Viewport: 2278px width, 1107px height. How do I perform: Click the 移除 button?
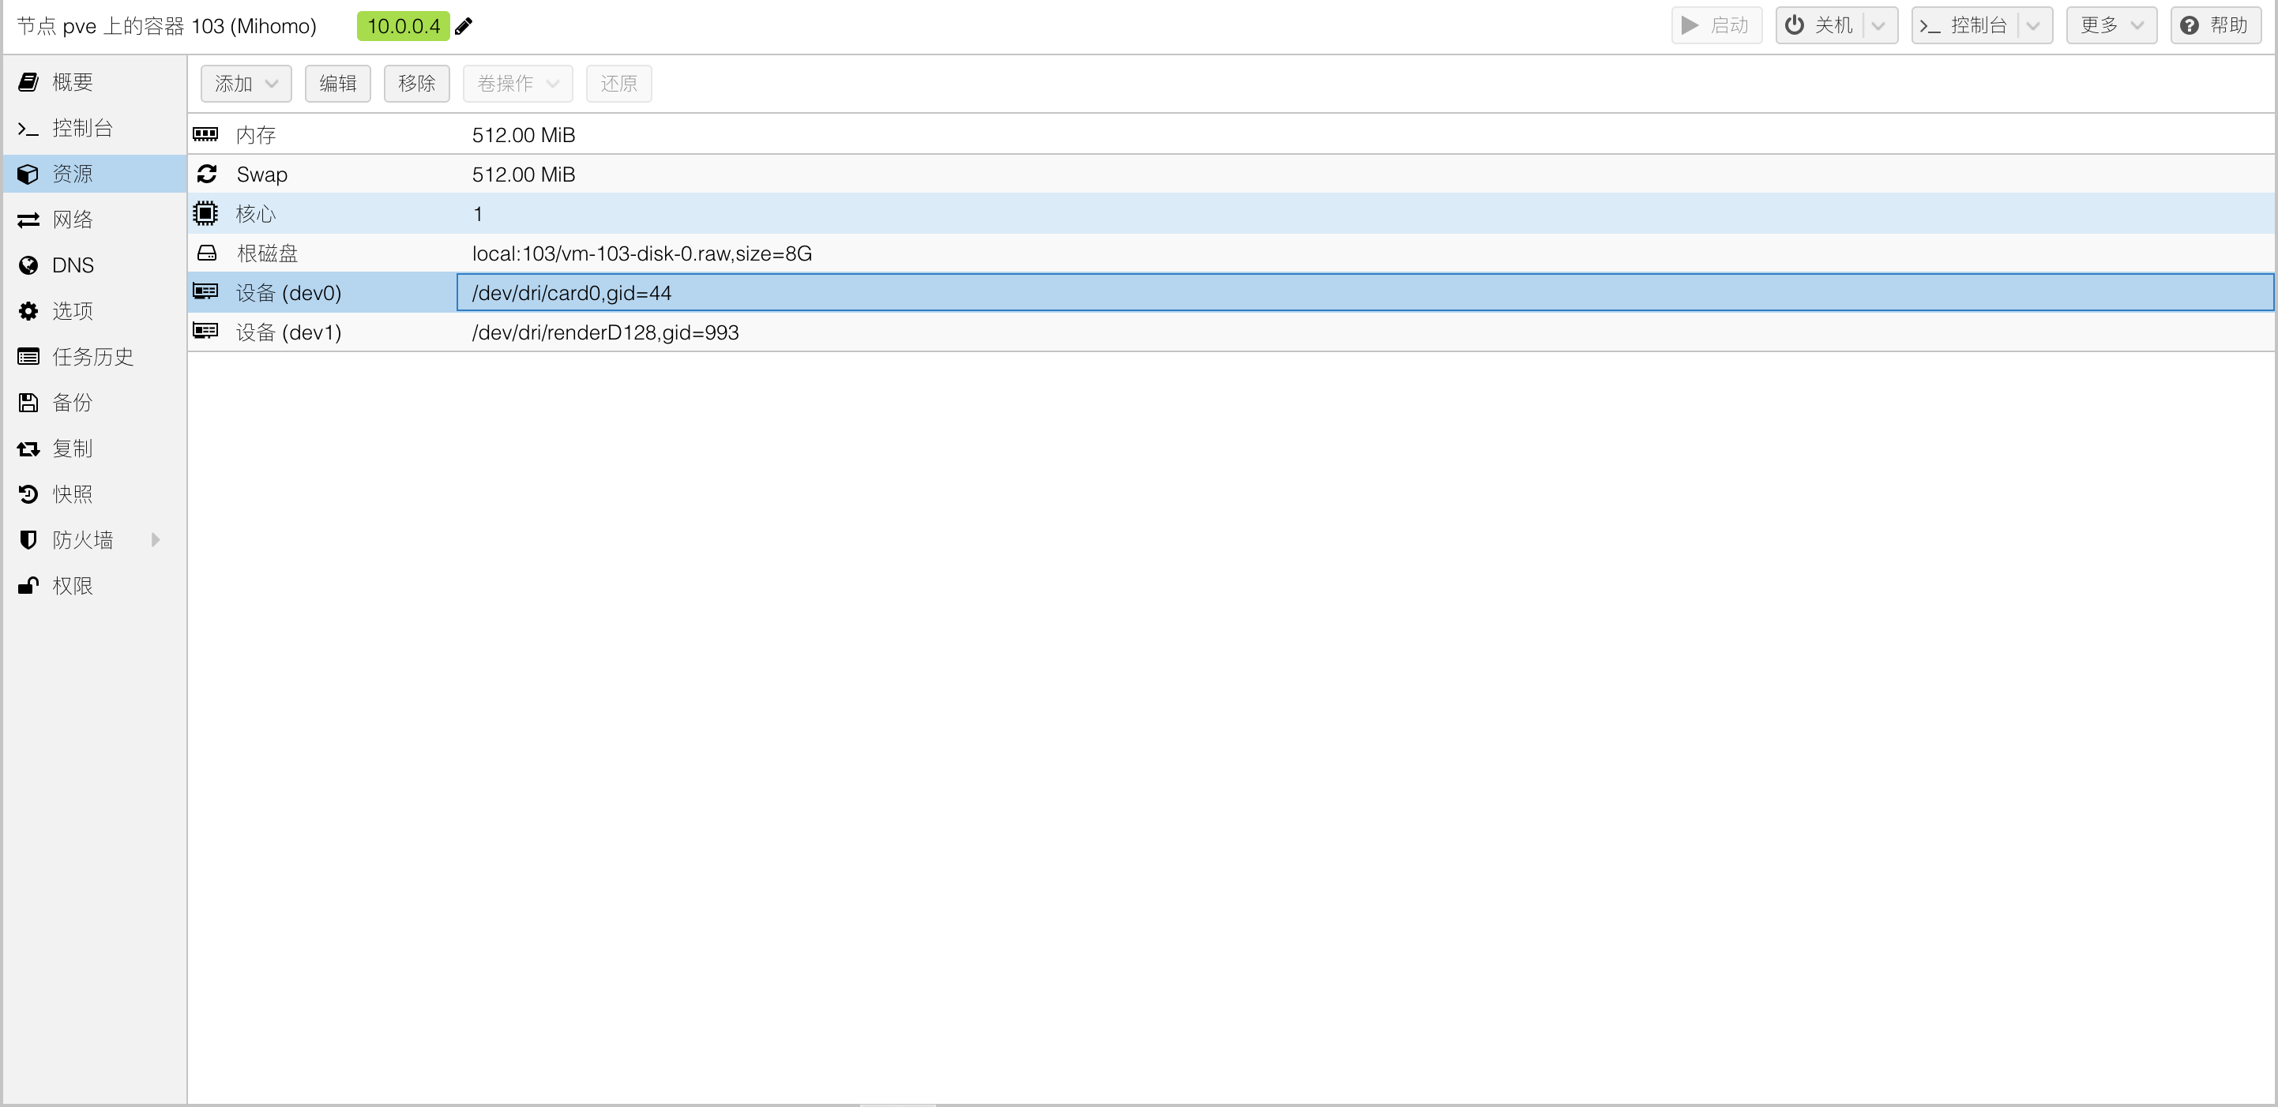(x=416, y=83)
